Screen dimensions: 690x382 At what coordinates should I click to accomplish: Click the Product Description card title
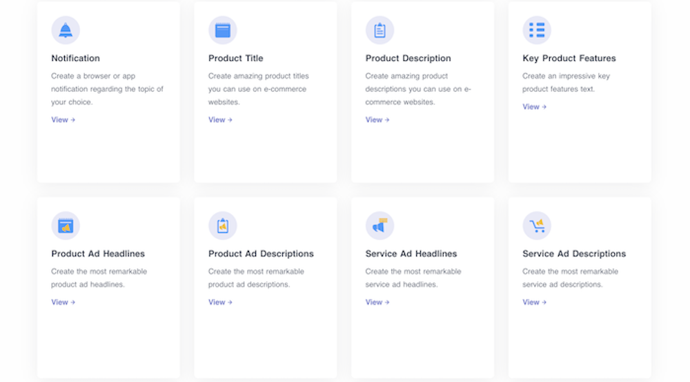click(x=408, y=58)
